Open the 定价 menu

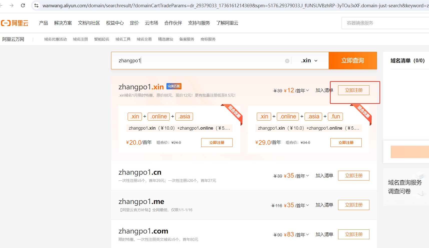134,23
